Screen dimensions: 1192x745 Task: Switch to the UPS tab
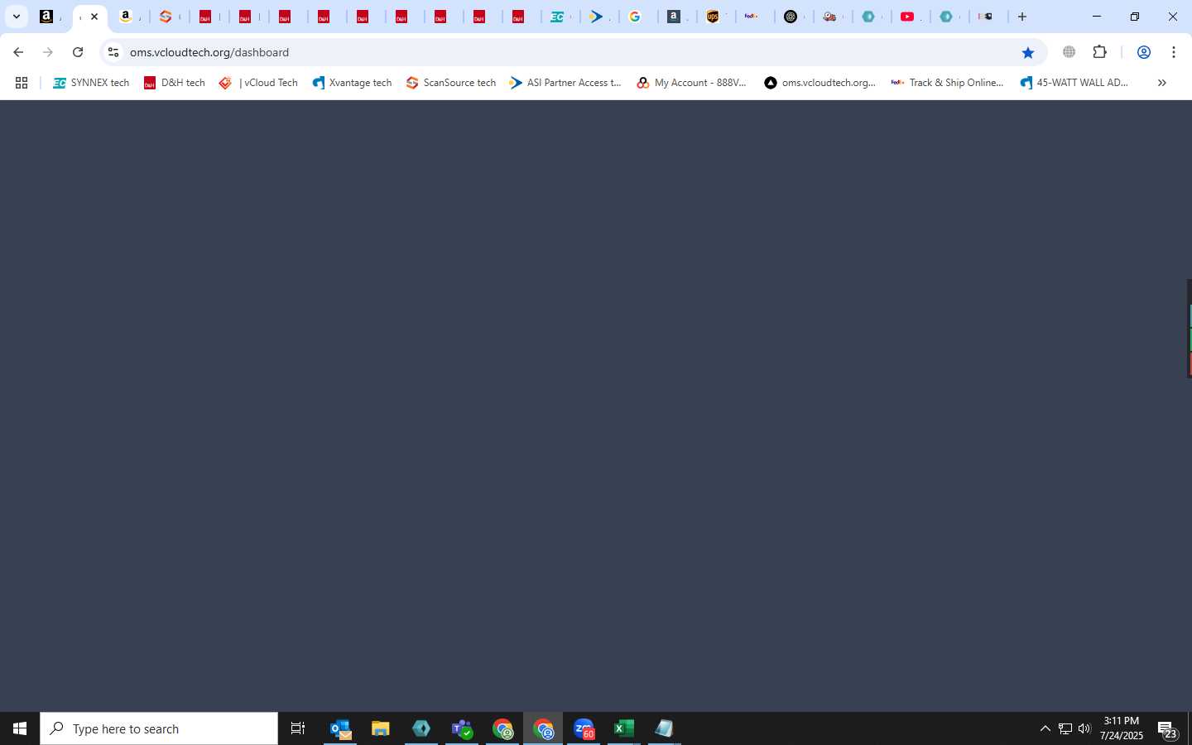coord(713,17)
